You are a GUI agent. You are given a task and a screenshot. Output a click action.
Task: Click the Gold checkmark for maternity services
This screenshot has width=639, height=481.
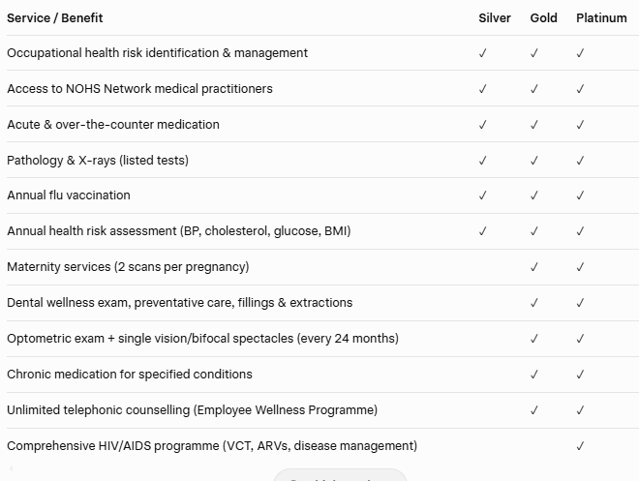click(x=534, y=267)
